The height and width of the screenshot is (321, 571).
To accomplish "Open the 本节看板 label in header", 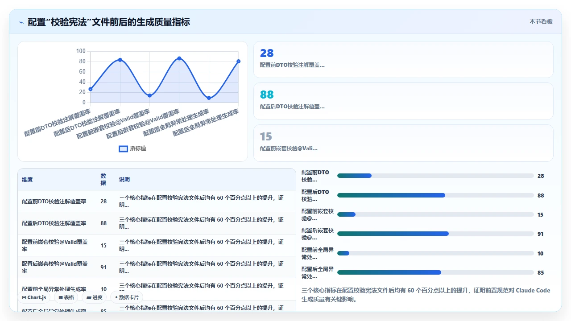I will pos(541,21).
